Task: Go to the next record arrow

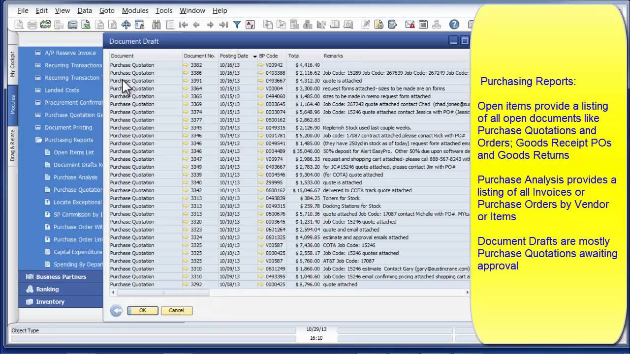Action: click(210, 25)
